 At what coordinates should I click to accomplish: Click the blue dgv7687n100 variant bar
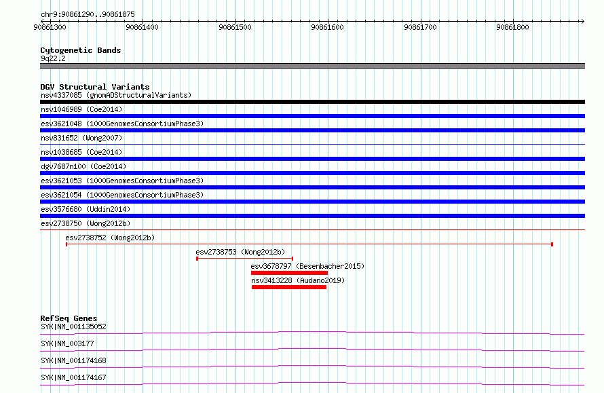[312, 173]
